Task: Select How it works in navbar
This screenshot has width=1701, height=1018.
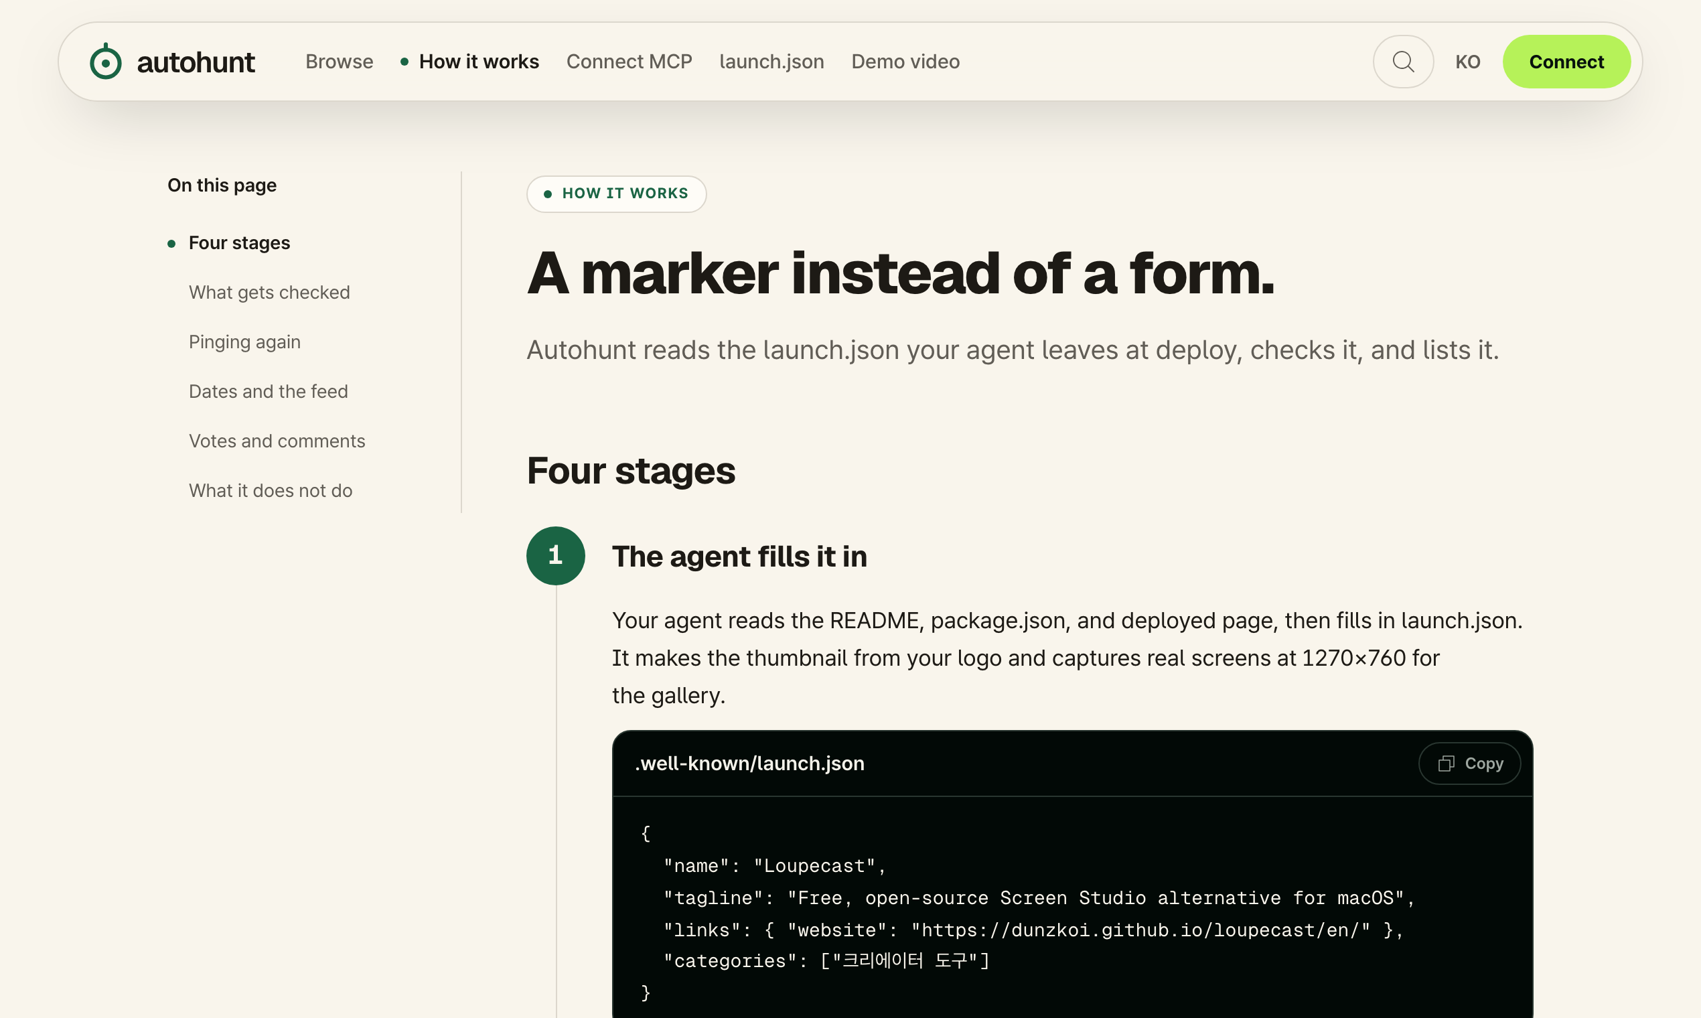Action: [x=479, y=62]
